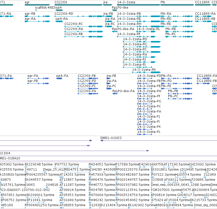Click the CG2269-RC transcript label
217x209 pixels.
coord(74,24)
